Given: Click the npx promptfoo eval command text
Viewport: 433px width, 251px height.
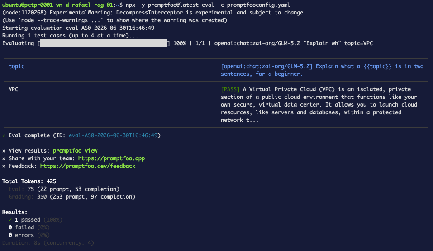Looking at the screenshot, I should tap(208, 5).
